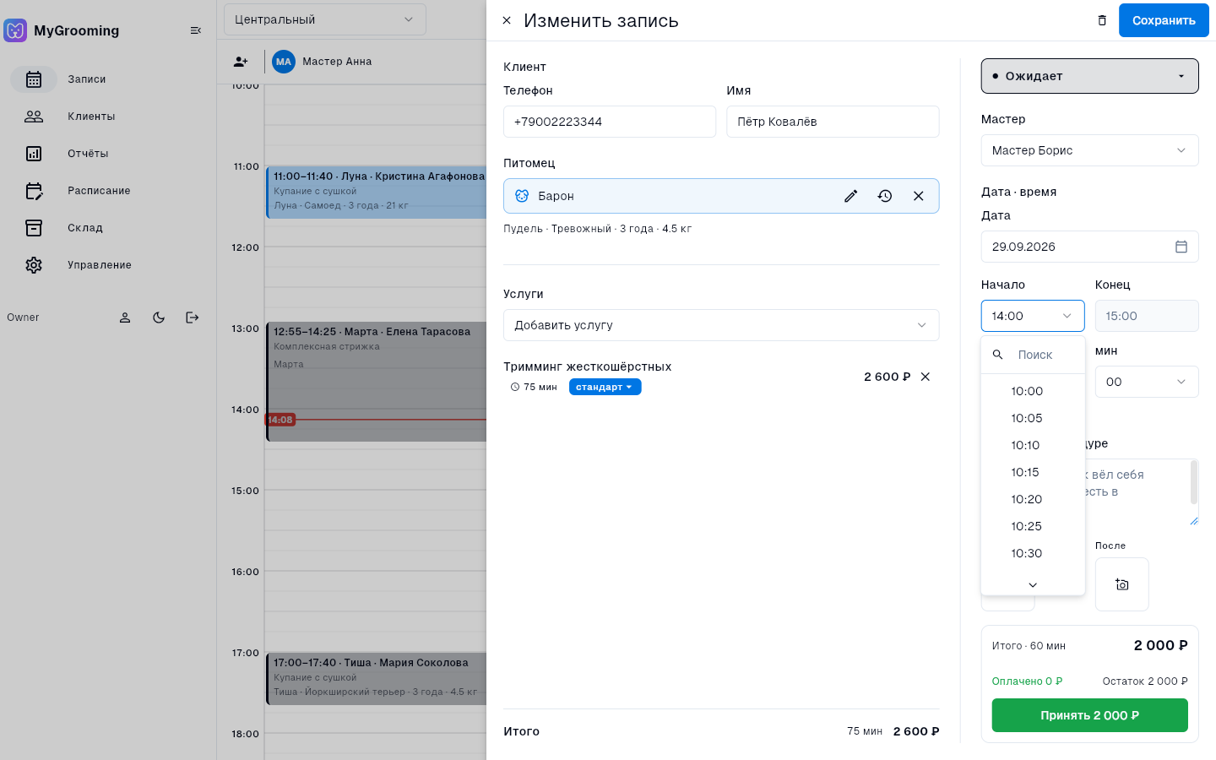1216x760 pixels.
Task: Open the user profile icon
Action: [x=125, y=318]
